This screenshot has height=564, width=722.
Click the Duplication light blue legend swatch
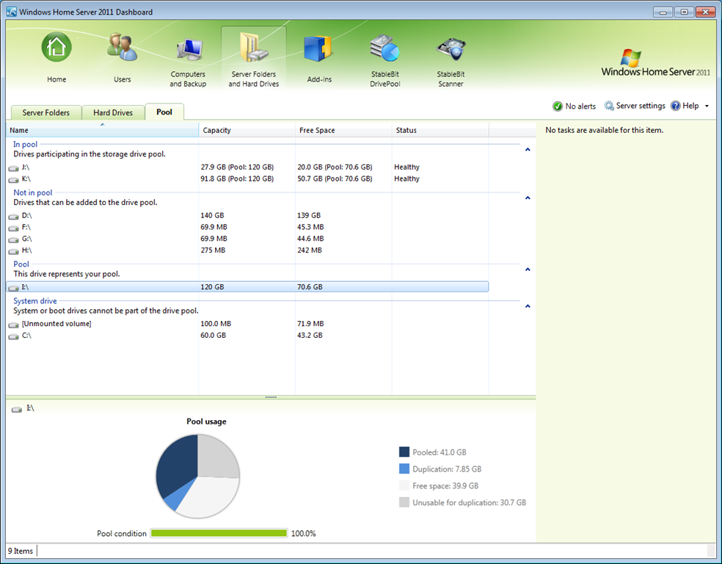pyautogui.click(x=404, y=469)
